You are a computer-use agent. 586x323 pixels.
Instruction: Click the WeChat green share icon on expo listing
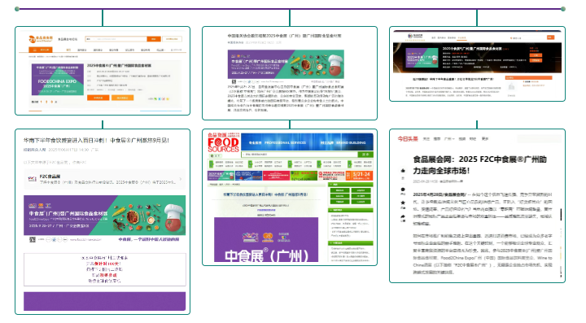point(155,99)
